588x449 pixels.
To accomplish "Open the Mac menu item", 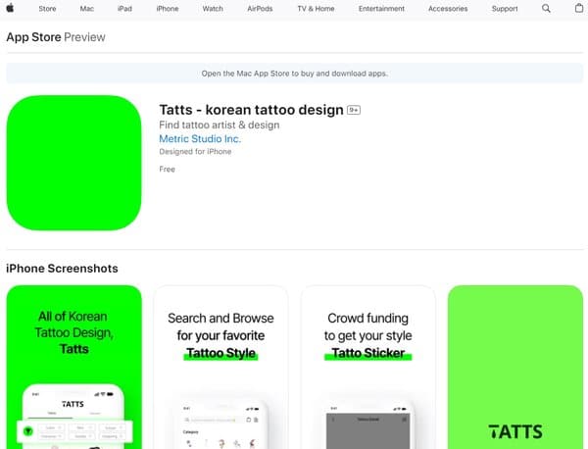I will tap(86, 9).
